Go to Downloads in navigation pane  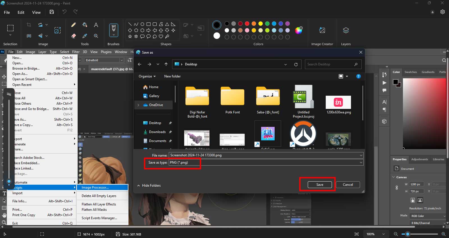pos(157,132)
